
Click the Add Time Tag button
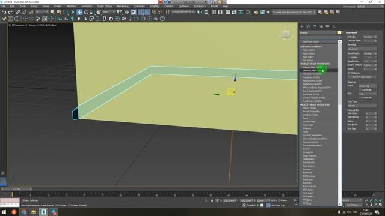tap(278, 205)
